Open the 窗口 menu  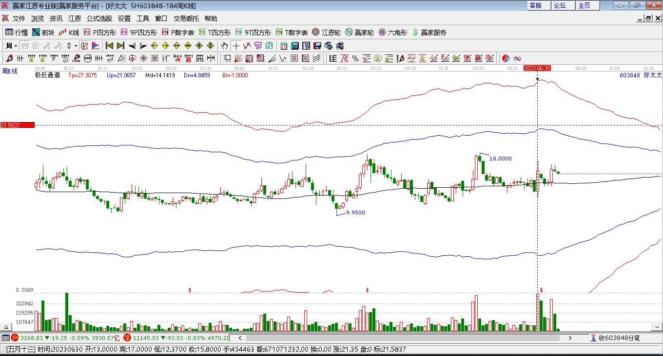[161, 18]
